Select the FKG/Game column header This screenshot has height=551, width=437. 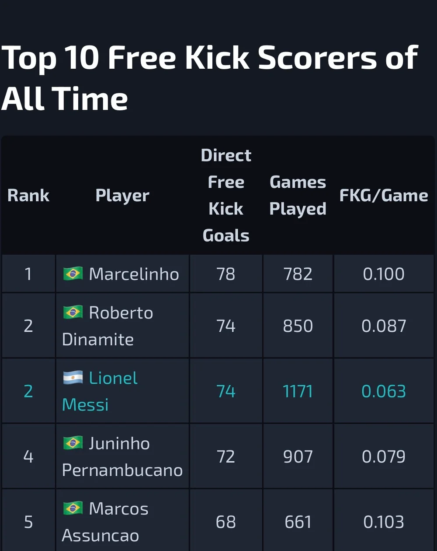coord(384,195)
